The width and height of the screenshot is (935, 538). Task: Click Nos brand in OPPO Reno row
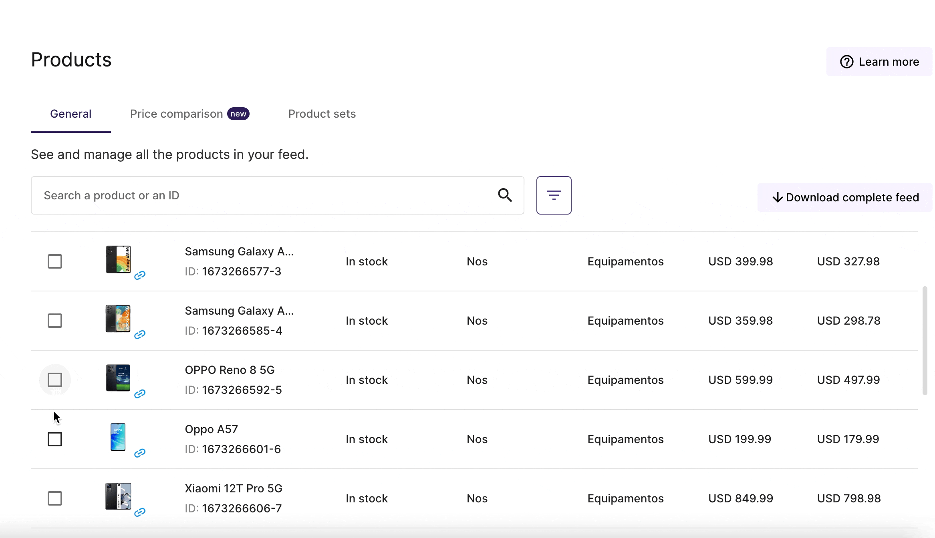(x=477, y=380)
